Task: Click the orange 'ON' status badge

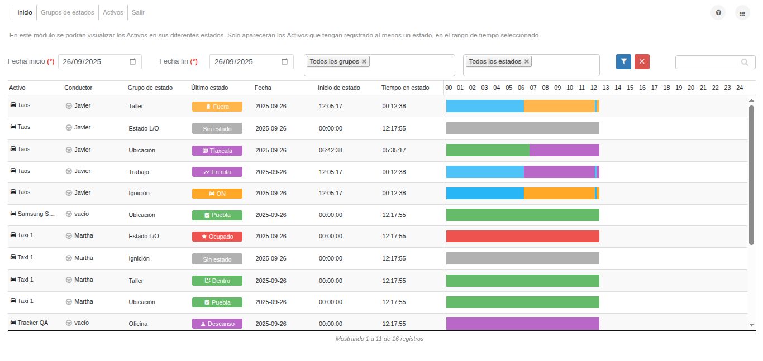Action: (217, 194)
